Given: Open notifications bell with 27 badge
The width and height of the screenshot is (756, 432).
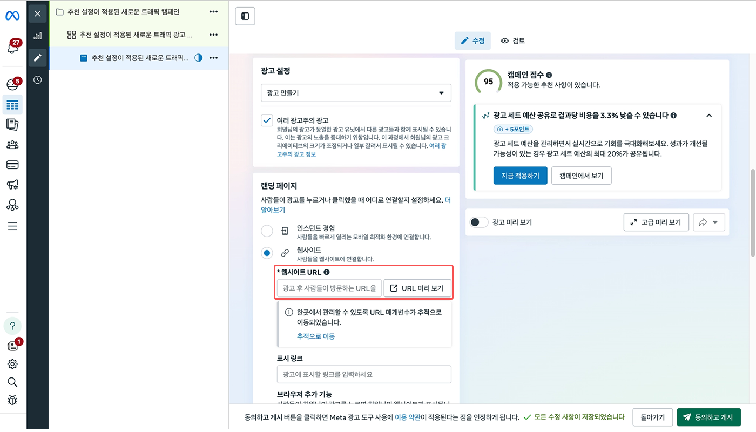Looking at the screenshot, I should point(12,48).
